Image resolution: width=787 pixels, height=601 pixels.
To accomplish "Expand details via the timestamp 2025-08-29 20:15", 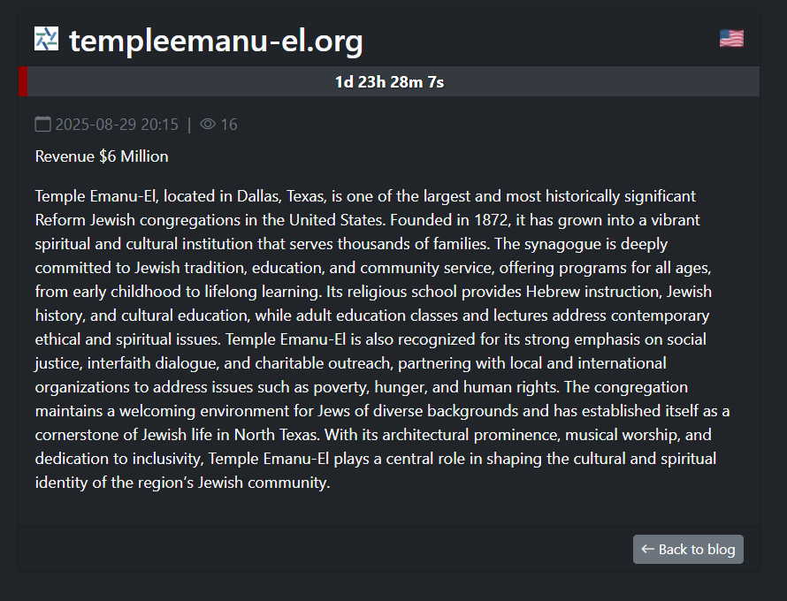I will (116, 124).
